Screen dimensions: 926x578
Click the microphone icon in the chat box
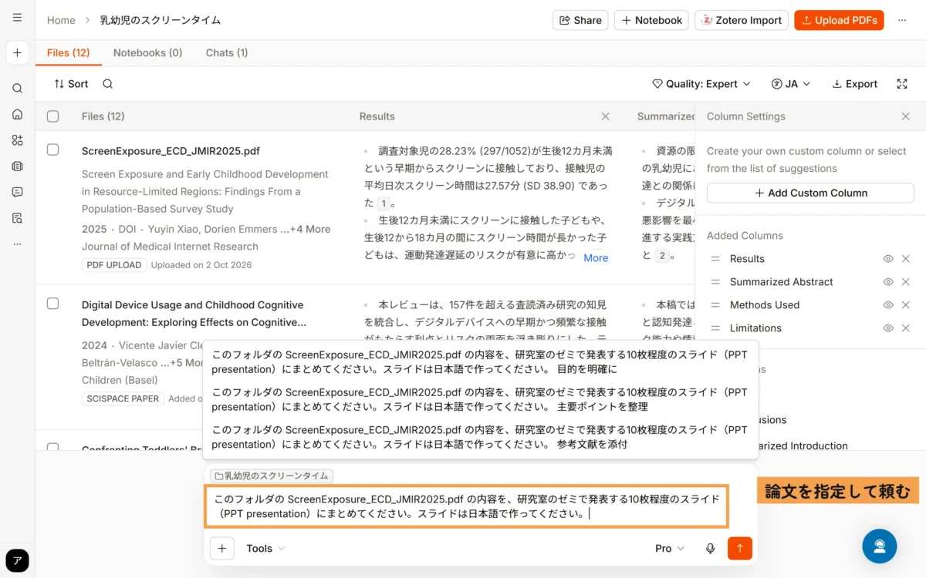click(x=710, y=549)
